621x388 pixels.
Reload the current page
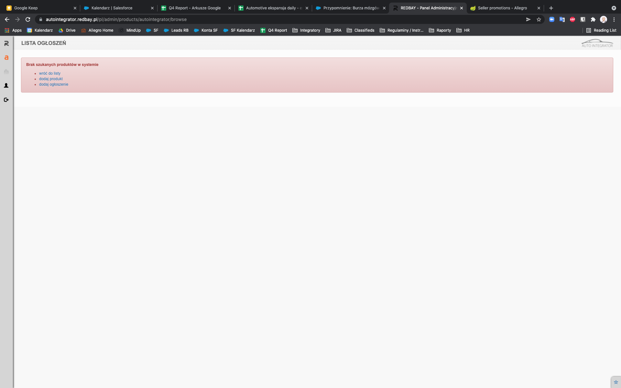[28, 19]
